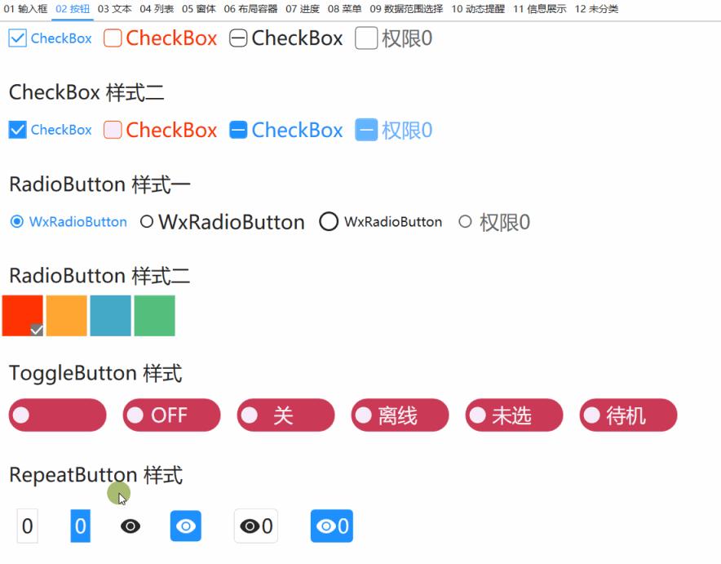Click the blue eye-with-zero repeat button
The height and width of the screenshot is (564, 721).
pos(331,526)
